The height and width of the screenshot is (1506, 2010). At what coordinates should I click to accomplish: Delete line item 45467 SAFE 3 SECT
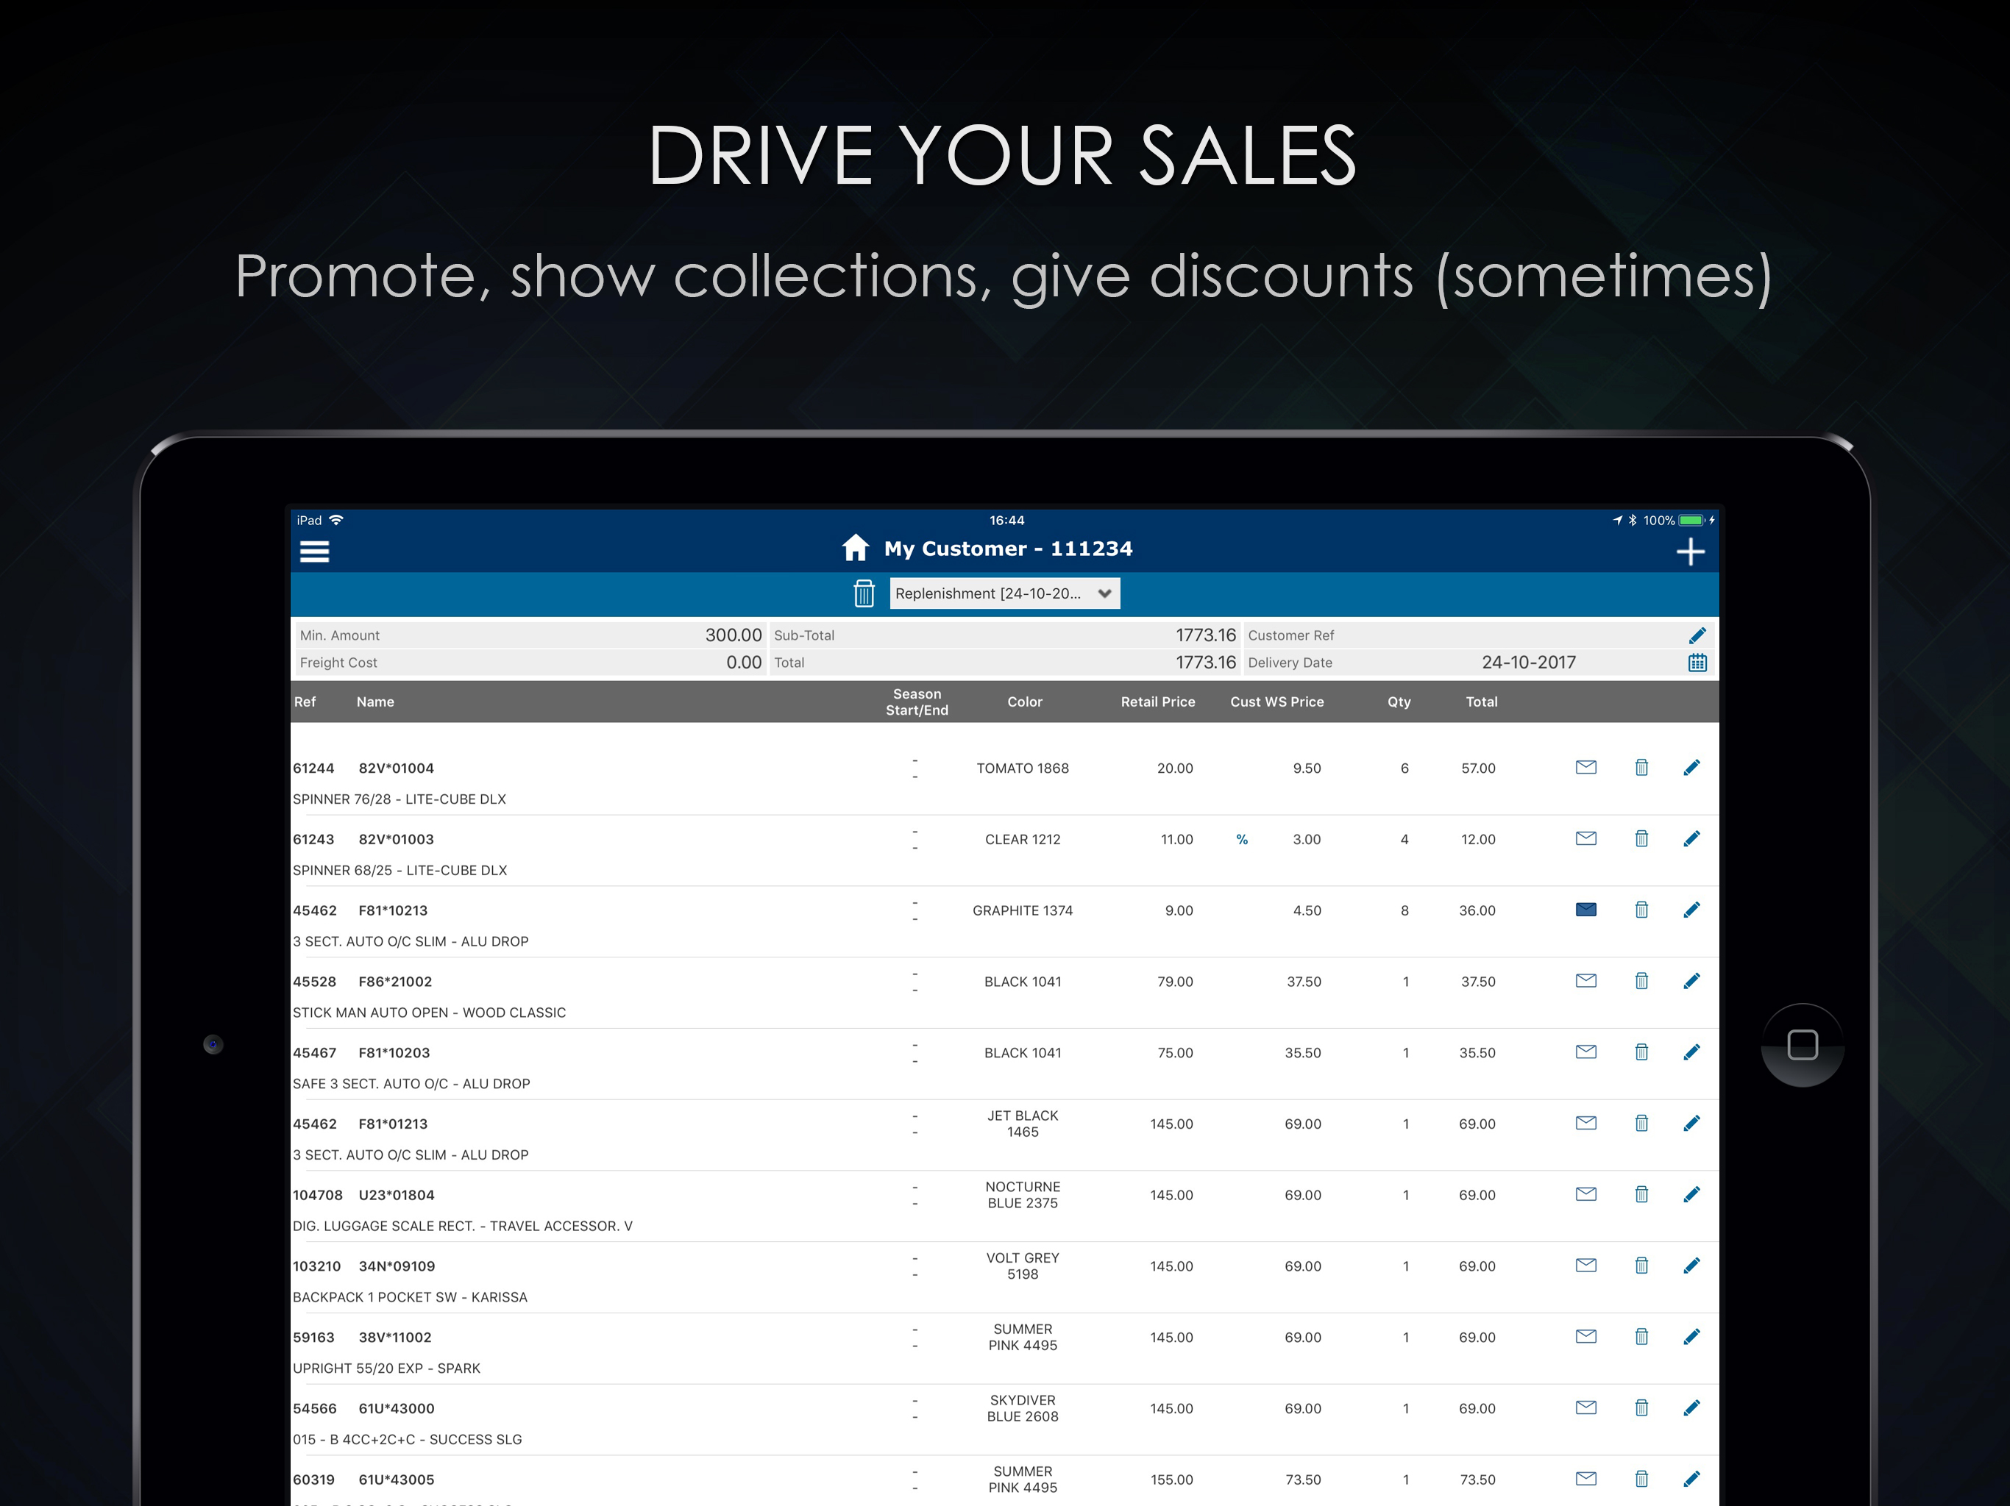point(1641,1052)
